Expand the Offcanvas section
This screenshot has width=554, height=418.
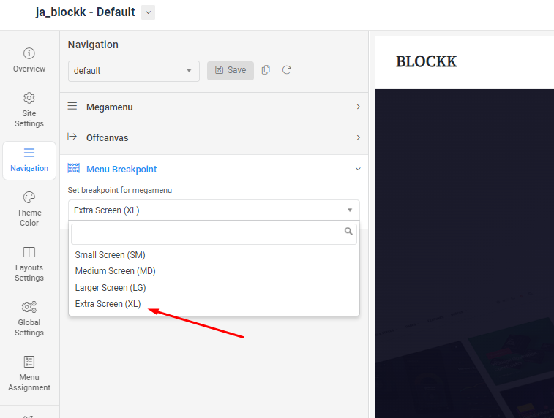click(x=214, y=137)
